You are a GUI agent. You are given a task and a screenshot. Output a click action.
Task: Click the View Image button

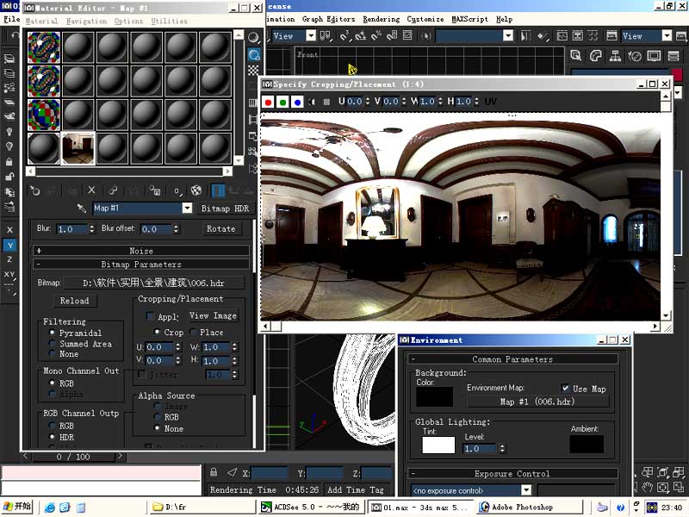point(213,316)
